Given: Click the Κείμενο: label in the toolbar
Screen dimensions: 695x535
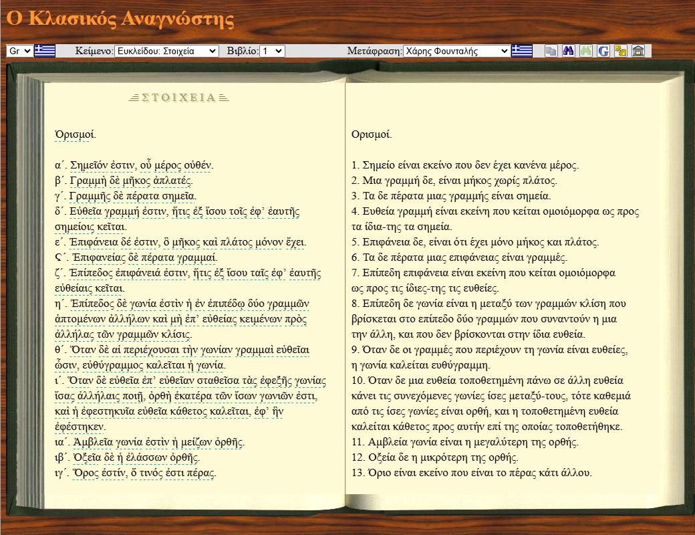Looking at the screenshot, I should point(94,51).
